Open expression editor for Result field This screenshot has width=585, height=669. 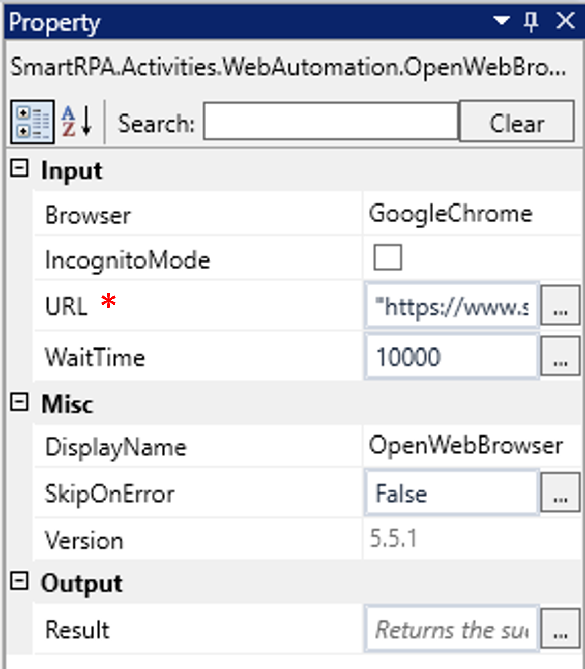click(560, 629)
